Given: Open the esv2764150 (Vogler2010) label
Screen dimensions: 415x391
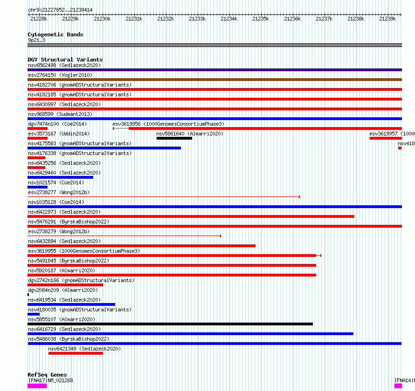Looking at the screenshot, I should click(x=60, y=75).
